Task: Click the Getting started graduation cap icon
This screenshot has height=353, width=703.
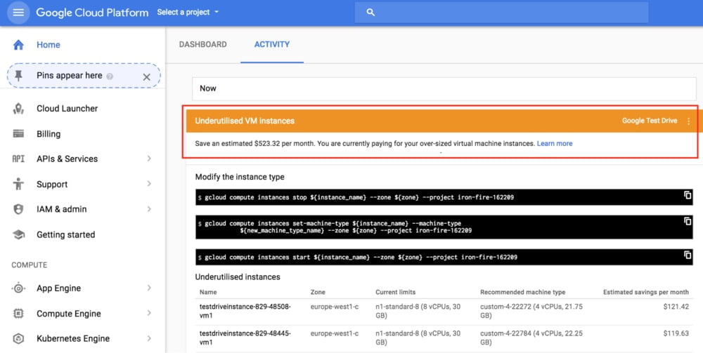Action: (x=18, y=234)
